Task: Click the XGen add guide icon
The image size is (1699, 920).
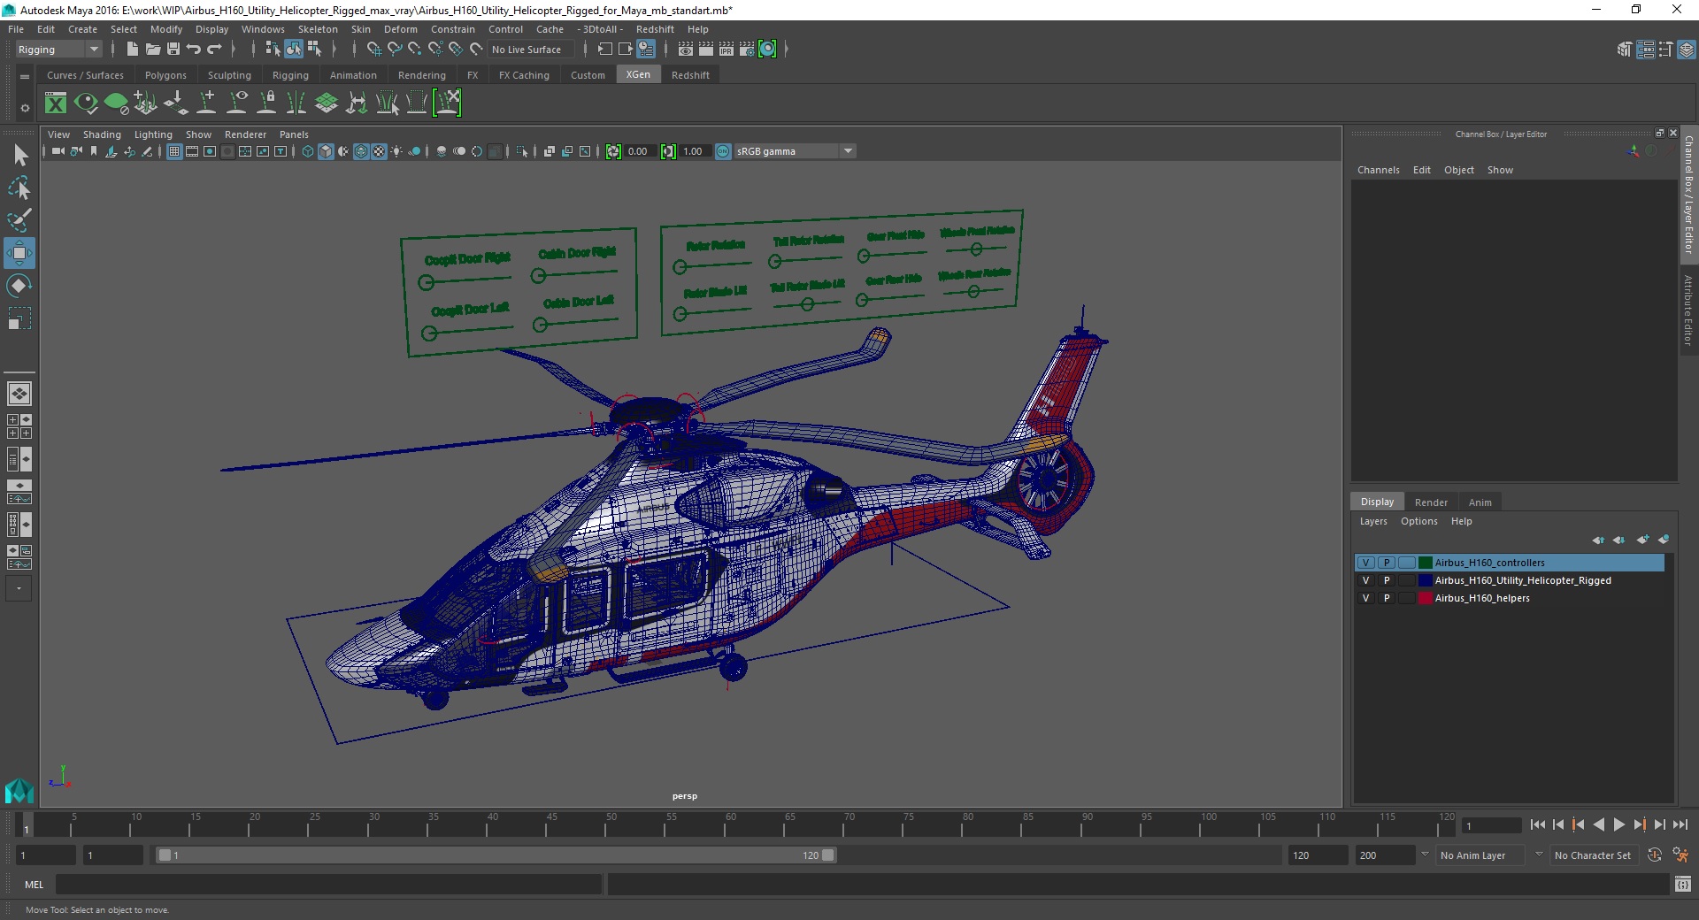Action: click(x=206, y=103)
